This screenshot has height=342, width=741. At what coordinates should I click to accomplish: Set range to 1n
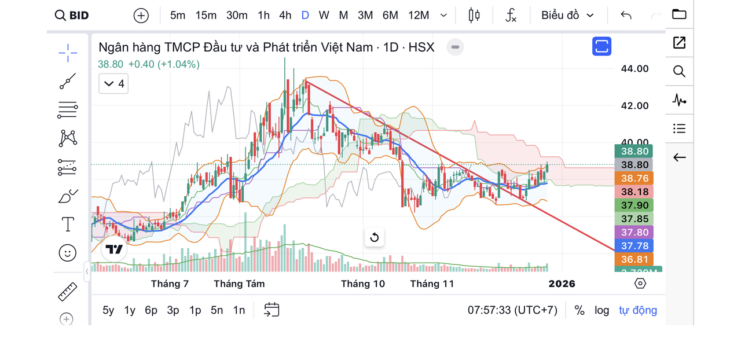point(239,310)
